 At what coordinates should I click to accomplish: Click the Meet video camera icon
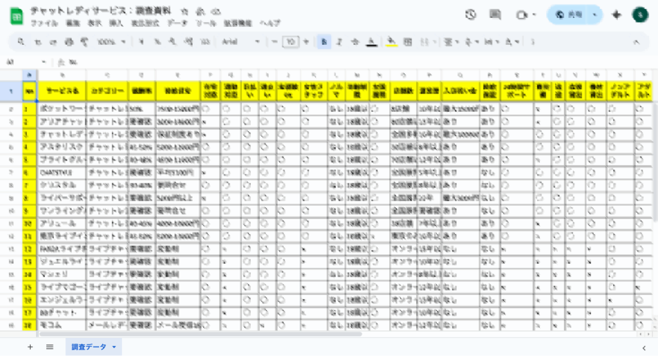(522, 15)
